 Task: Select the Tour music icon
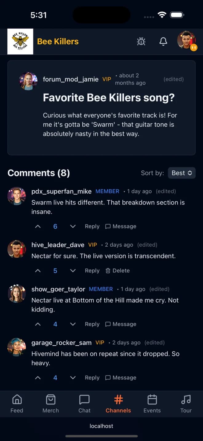click(186, 399)
